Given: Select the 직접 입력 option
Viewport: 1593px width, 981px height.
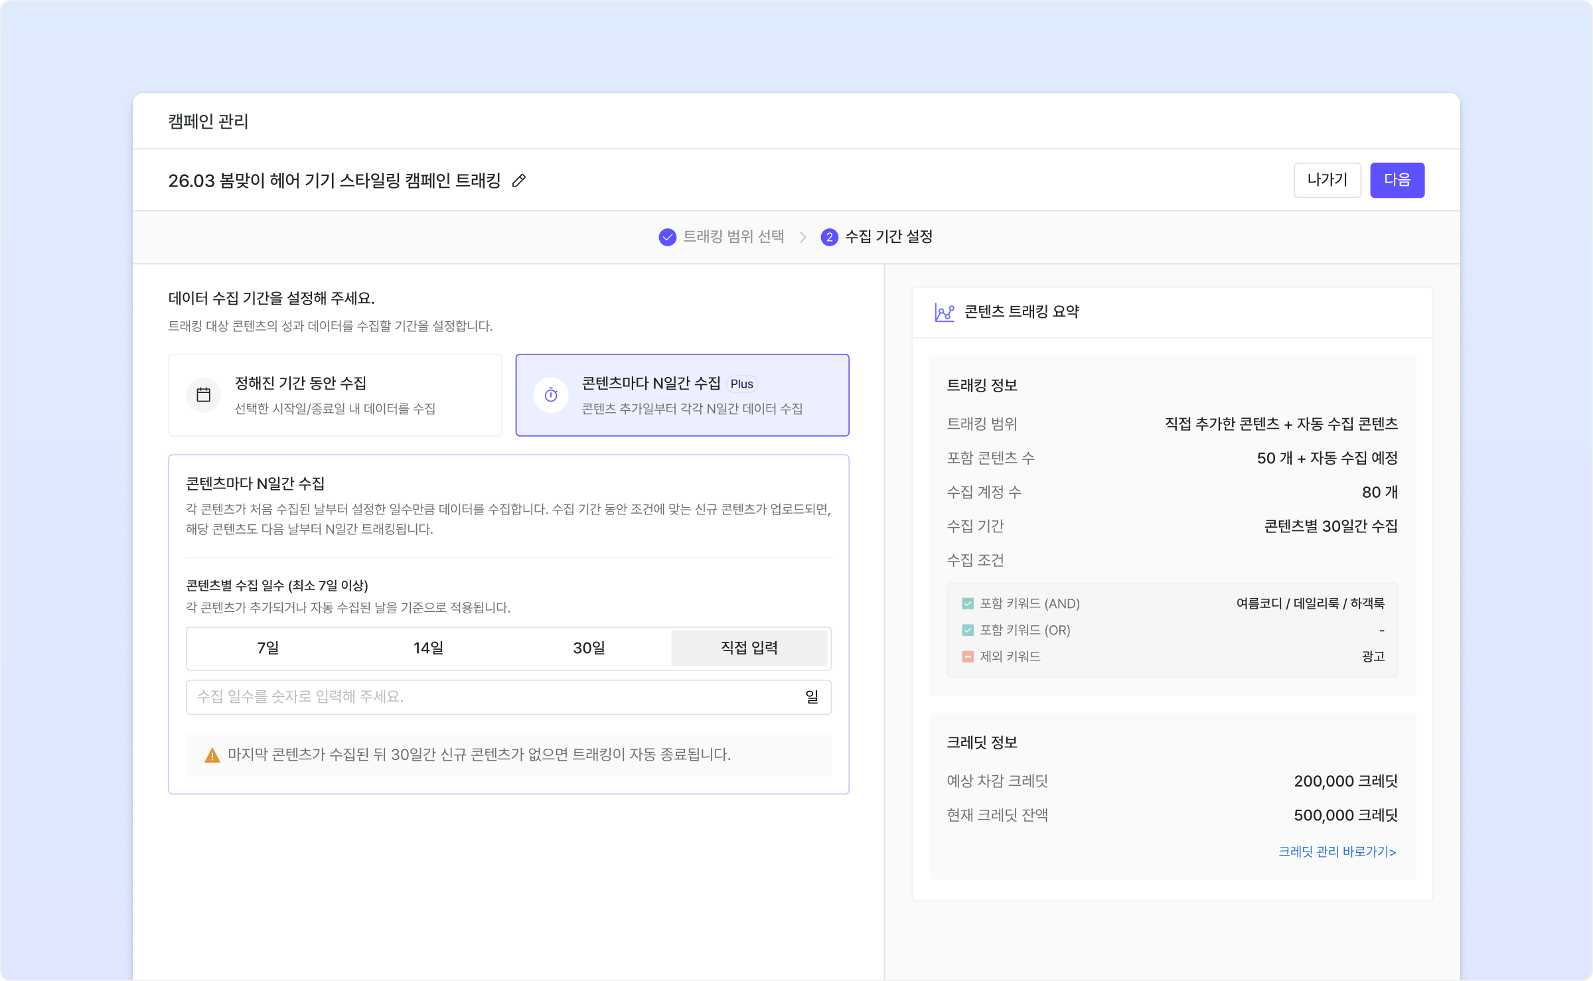Looking at the screenshot, I should pyautogui.click(x=749, y=648).
